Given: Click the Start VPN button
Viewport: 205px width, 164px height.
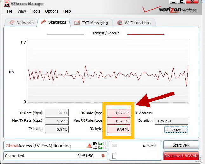Looking at the screenshot, I should click(181, 145).
